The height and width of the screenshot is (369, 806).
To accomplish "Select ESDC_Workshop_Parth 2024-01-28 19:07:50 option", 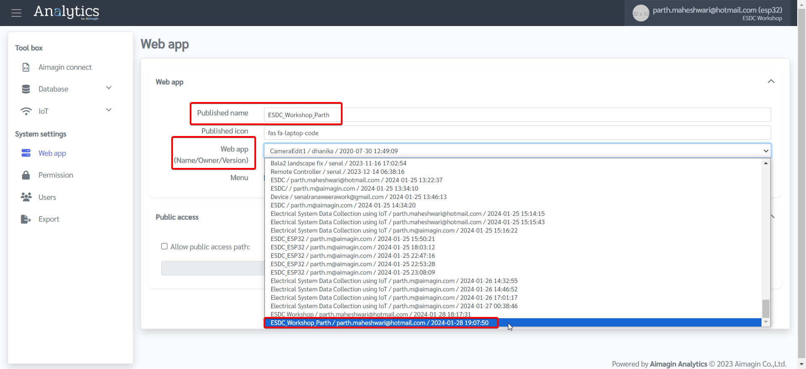I will point(513,323).
